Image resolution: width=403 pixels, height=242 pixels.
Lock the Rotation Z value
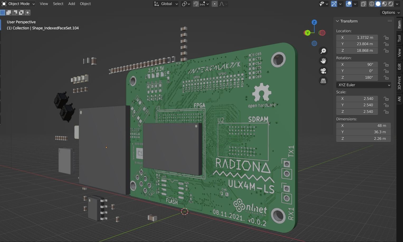(386, 77)
